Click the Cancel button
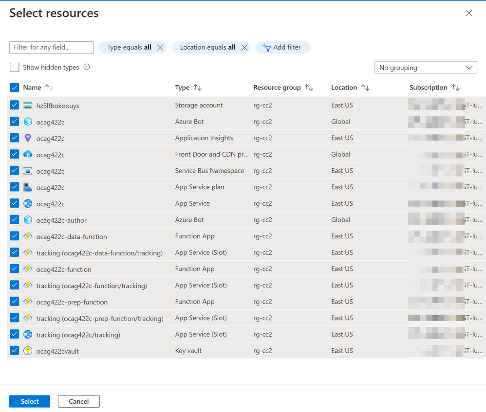 click(78, 401)
